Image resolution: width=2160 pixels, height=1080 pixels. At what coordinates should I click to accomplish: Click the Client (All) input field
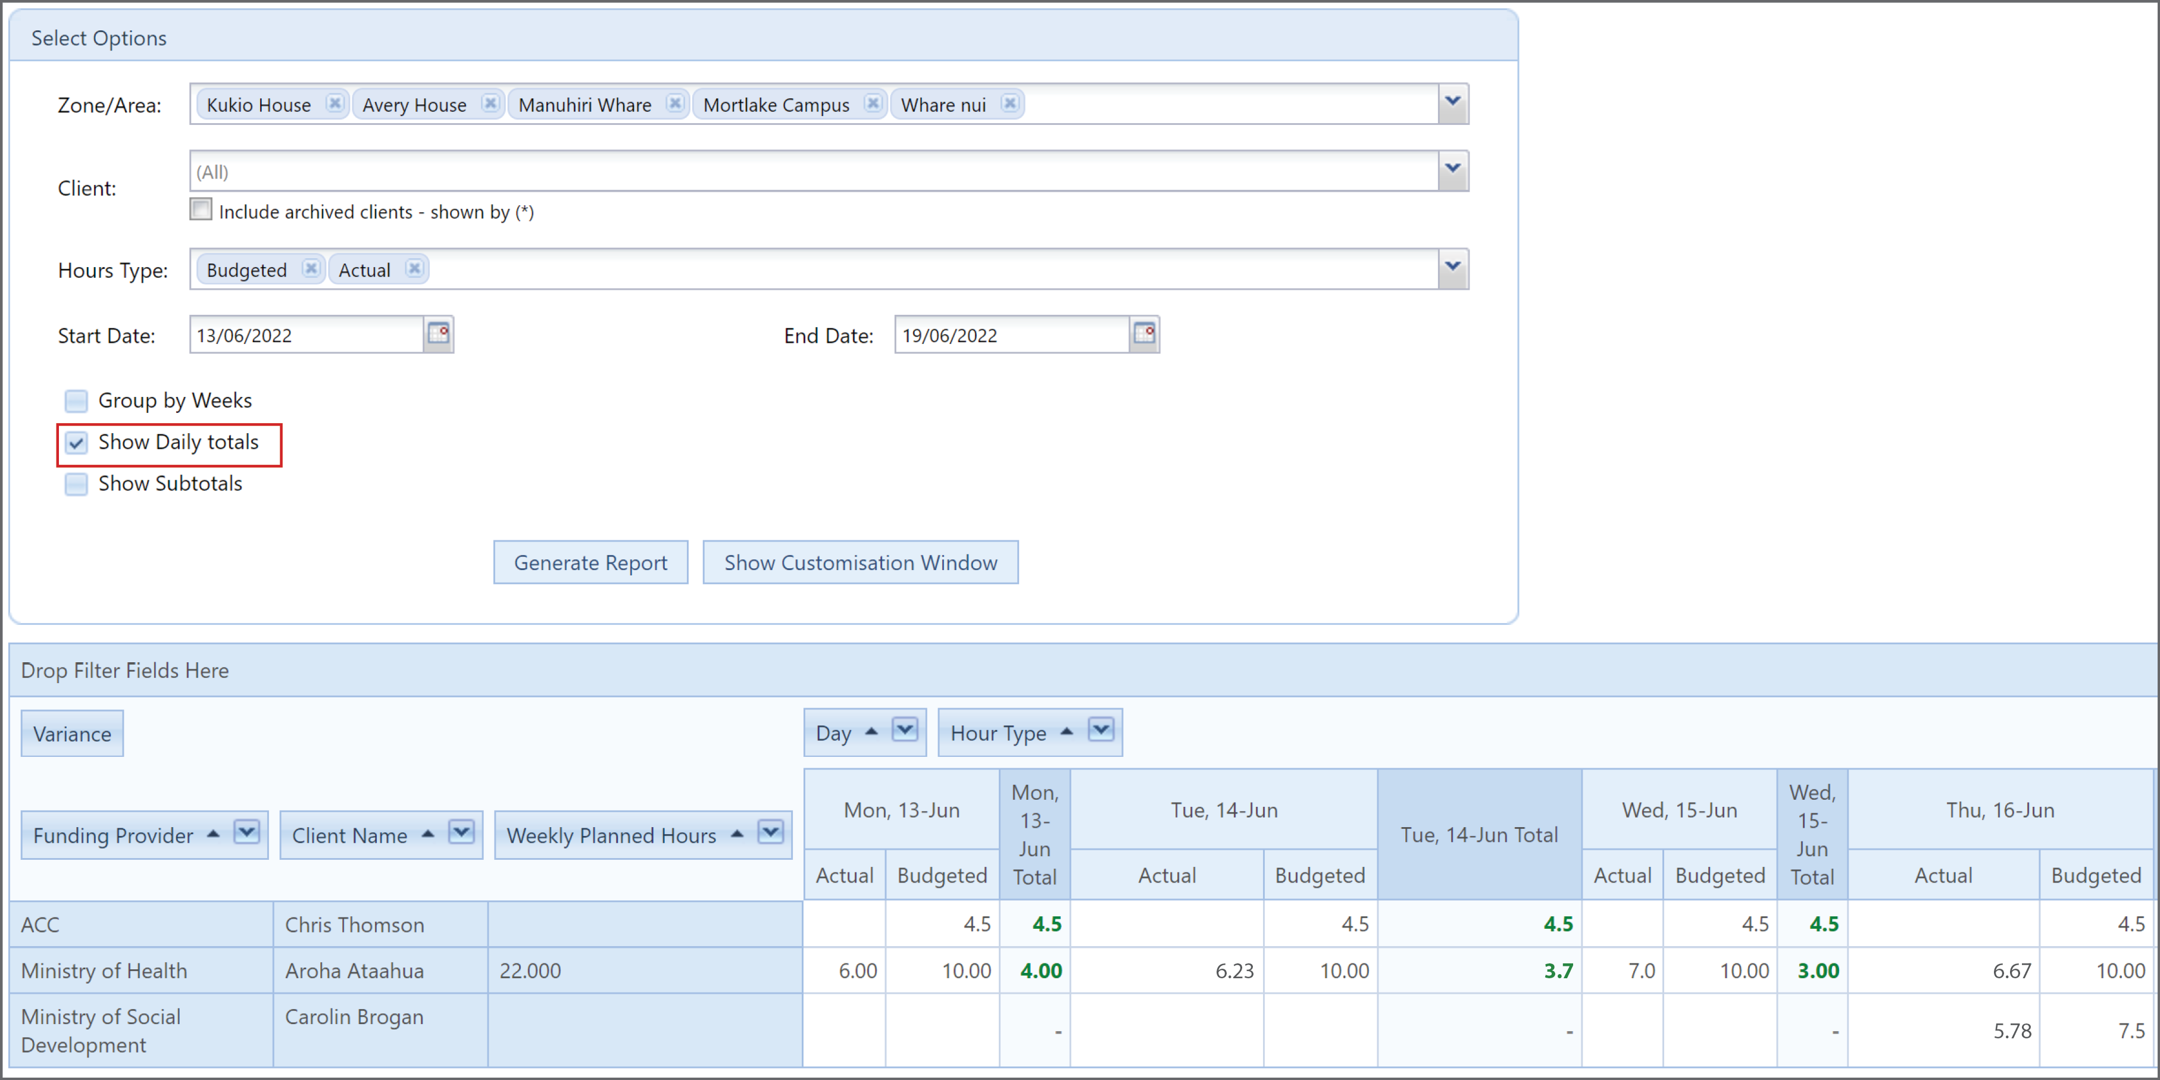tap(814, 171)
